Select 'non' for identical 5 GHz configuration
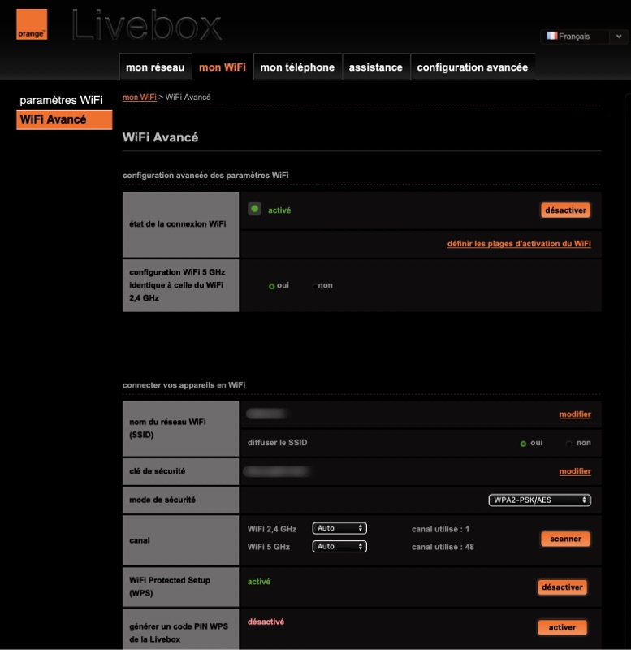The width and height of the screenshot is (631, 650). tap(315, 286)
